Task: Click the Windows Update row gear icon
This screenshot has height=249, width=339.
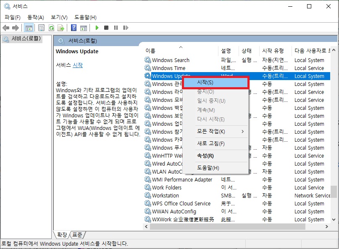Action: pyautogui.click(x=148, y=76)
